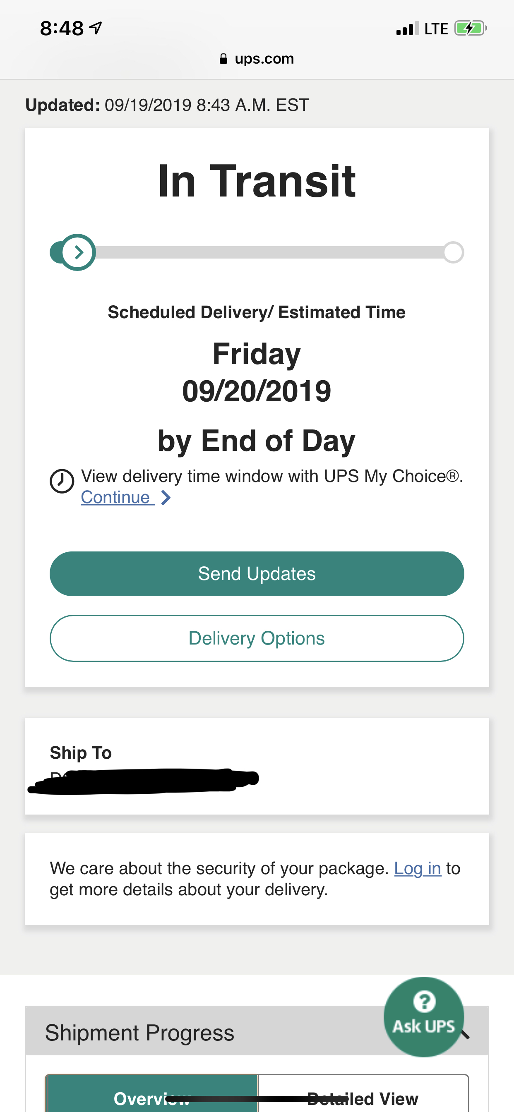The height and width of the screenshot is (1112, 514).
Task: Select the Overview tab
Action: [151, 1098]
